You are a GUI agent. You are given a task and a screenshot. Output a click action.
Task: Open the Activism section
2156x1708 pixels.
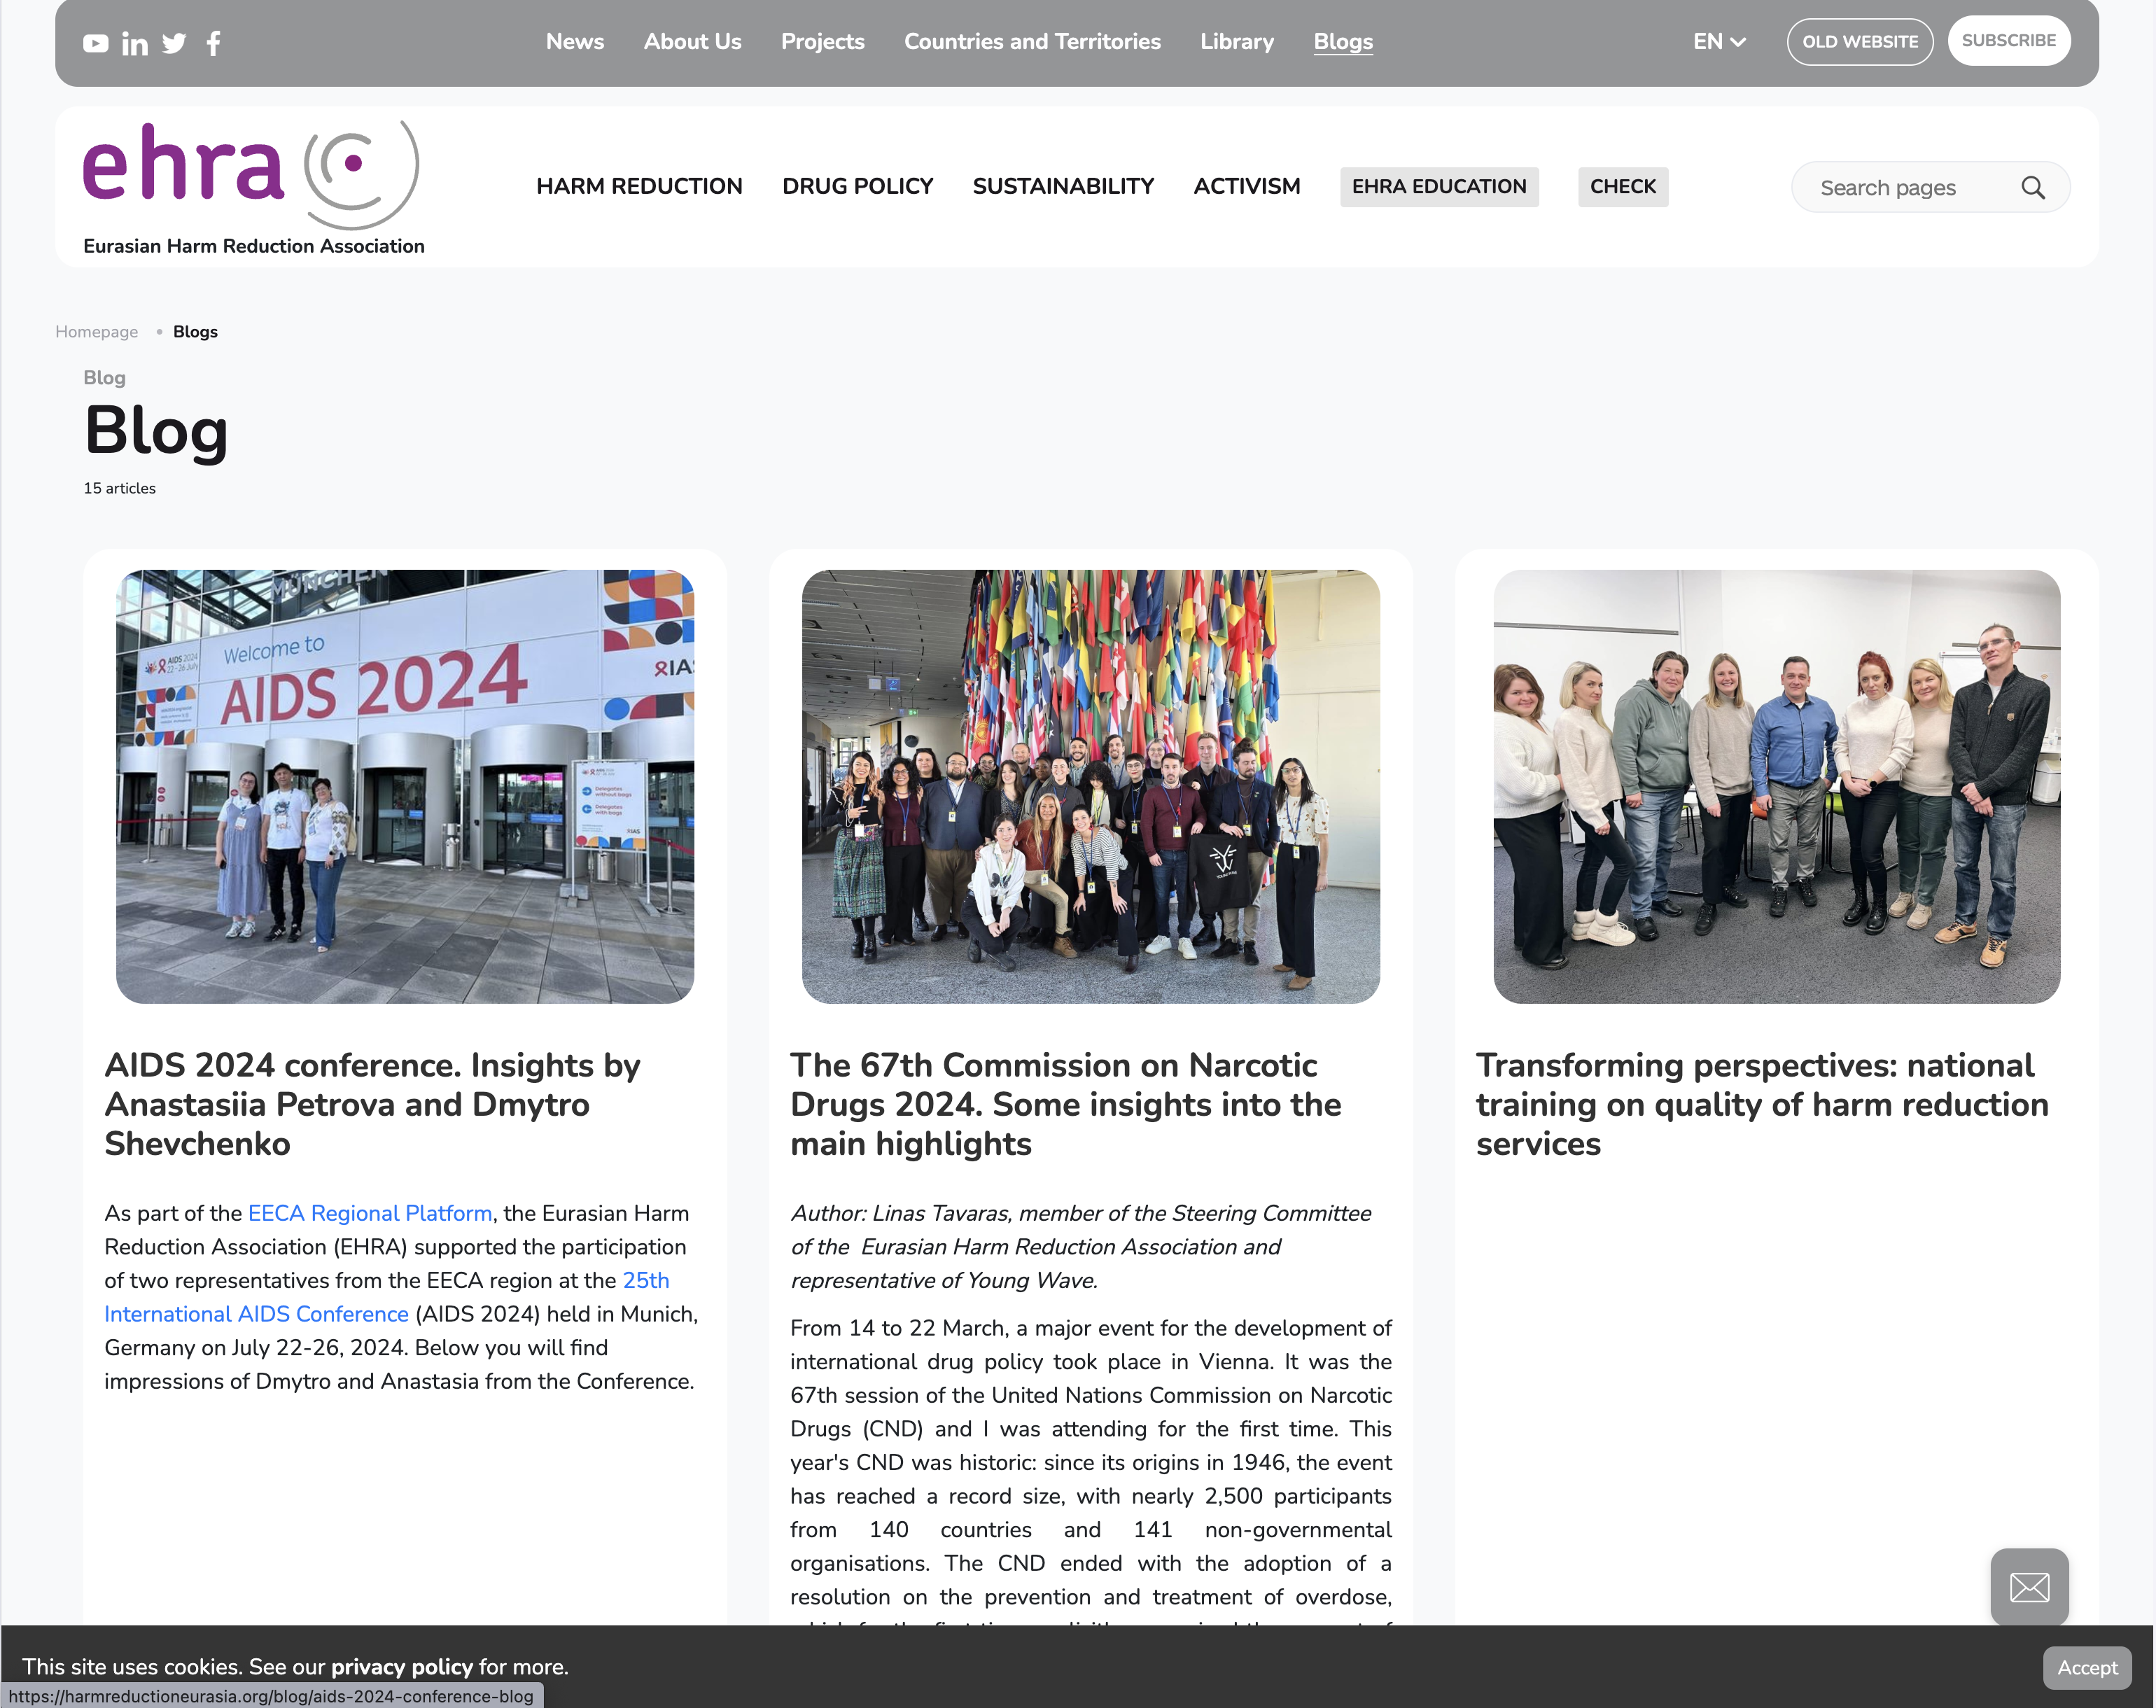coord(1247,186)
